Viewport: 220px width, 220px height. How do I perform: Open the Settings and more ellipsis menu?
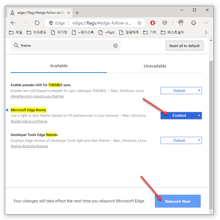tap(205, 23)
